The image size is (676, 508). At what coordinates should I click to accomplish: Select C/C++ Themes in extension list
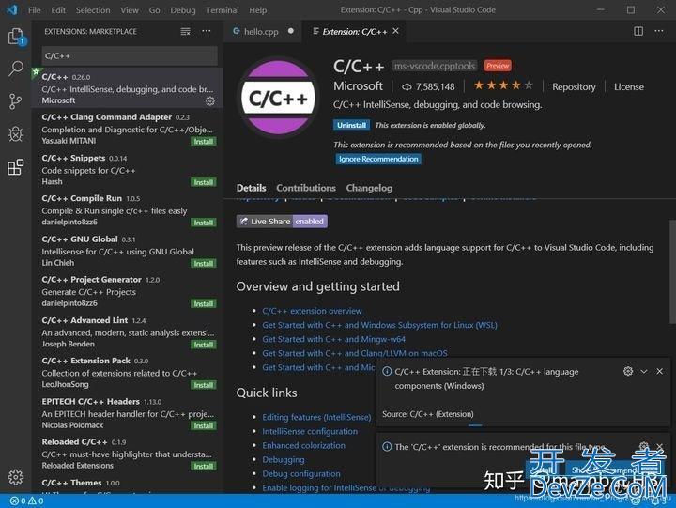tap(127, 485)
